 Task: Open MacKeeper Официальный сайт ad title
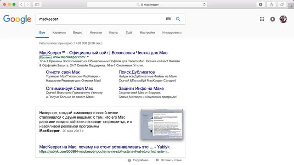click(x=103, y=53)
